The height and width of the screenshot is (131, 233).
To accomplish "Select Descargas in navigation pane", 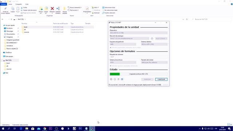I will 10,31.
